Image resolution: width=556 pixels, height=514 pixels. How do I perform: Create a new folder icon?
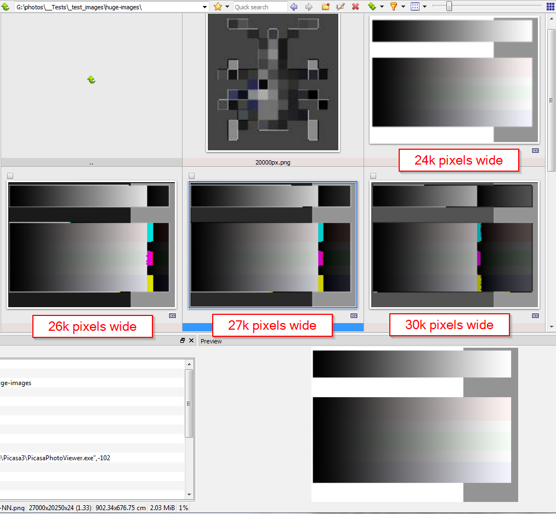pos(326,7)
